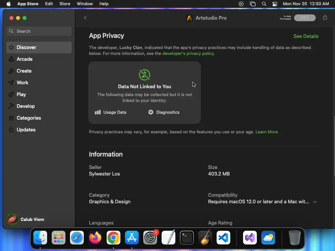Click the date and time in the menu bar

pos(306,4)
